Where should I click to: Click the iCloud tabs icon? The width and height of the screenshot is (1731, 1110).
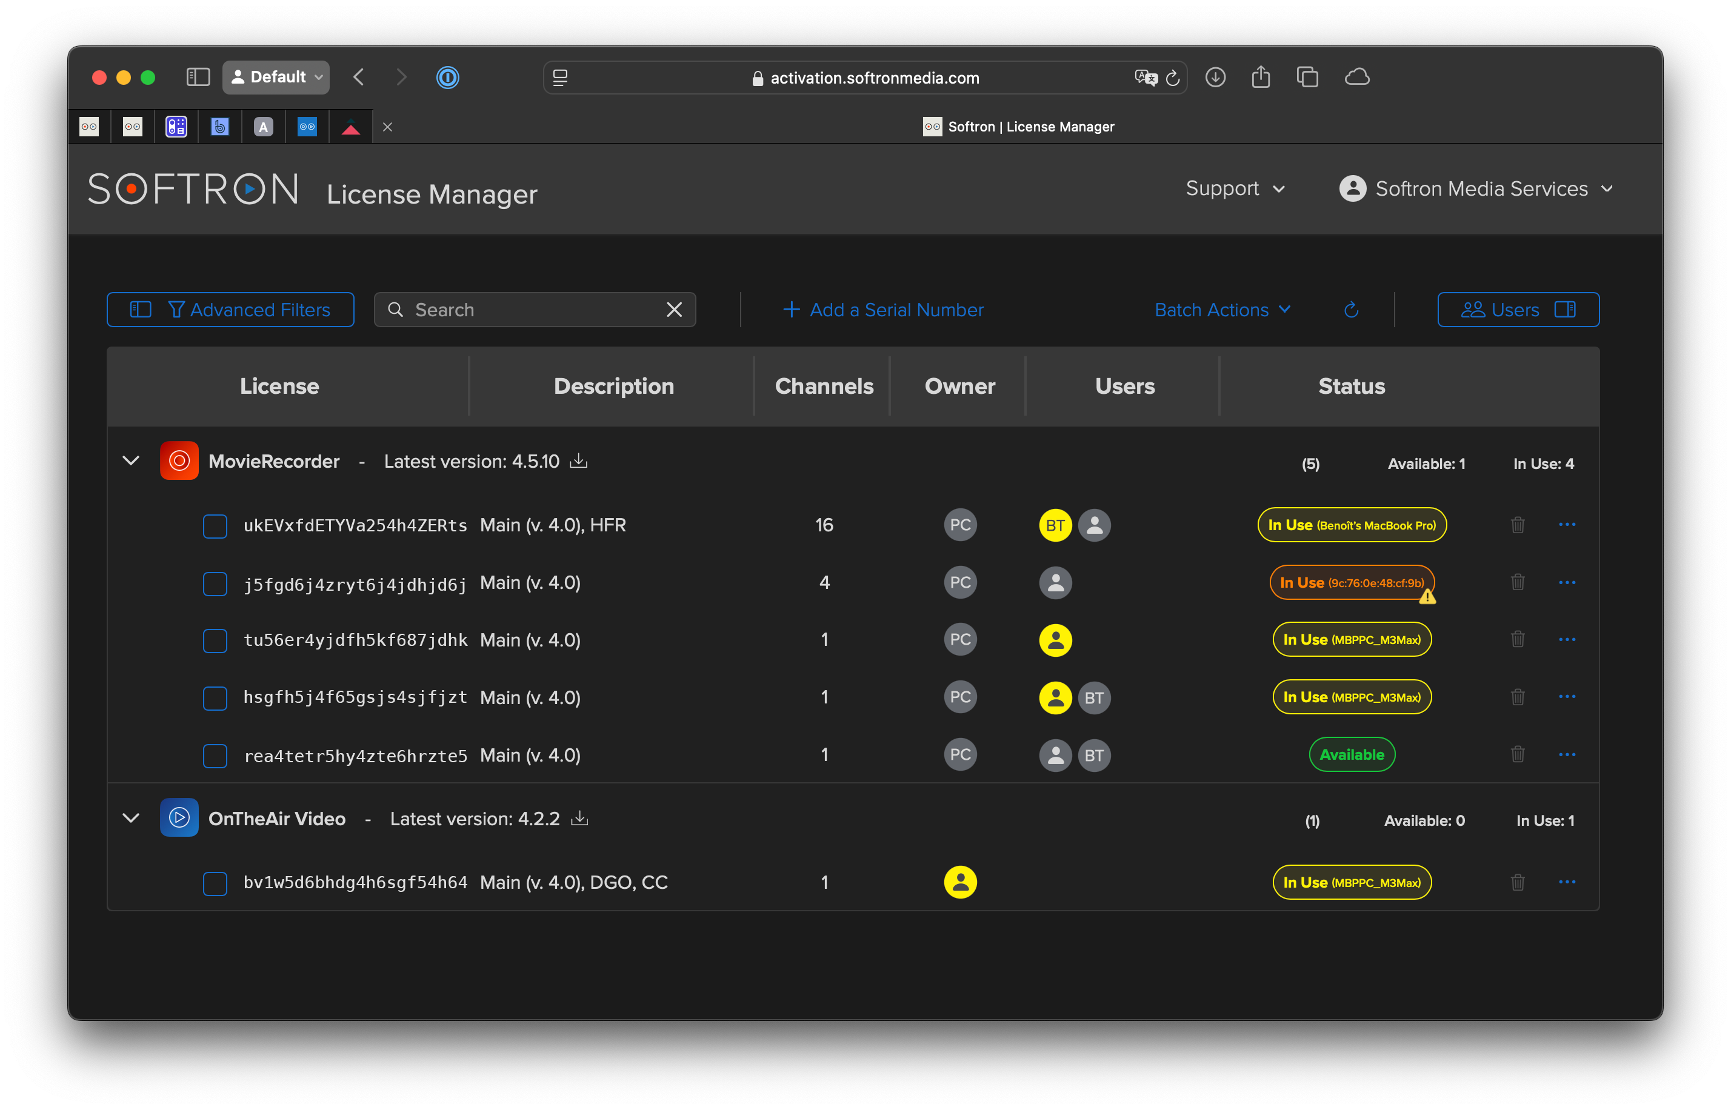1357,76
